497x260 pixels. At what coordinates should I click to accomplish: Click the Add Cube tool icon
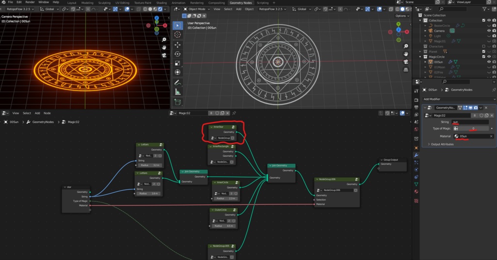coord(177,102)
